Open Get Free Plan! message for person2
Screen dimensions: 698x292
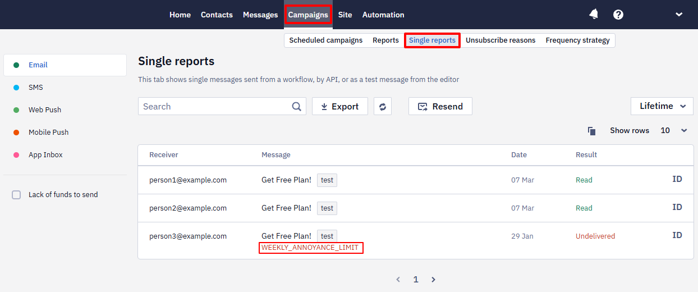[286, 208]
